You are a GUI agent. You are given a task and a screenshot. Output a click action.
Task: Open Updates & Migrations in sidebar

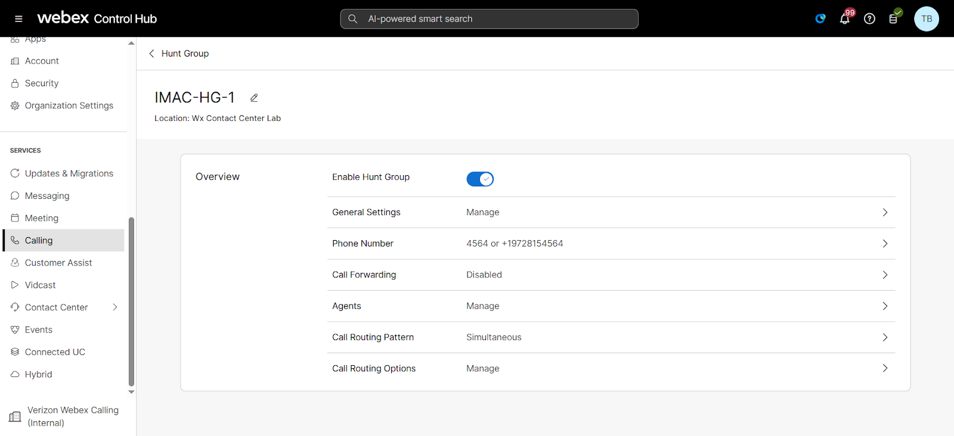[x=63, y=173]
